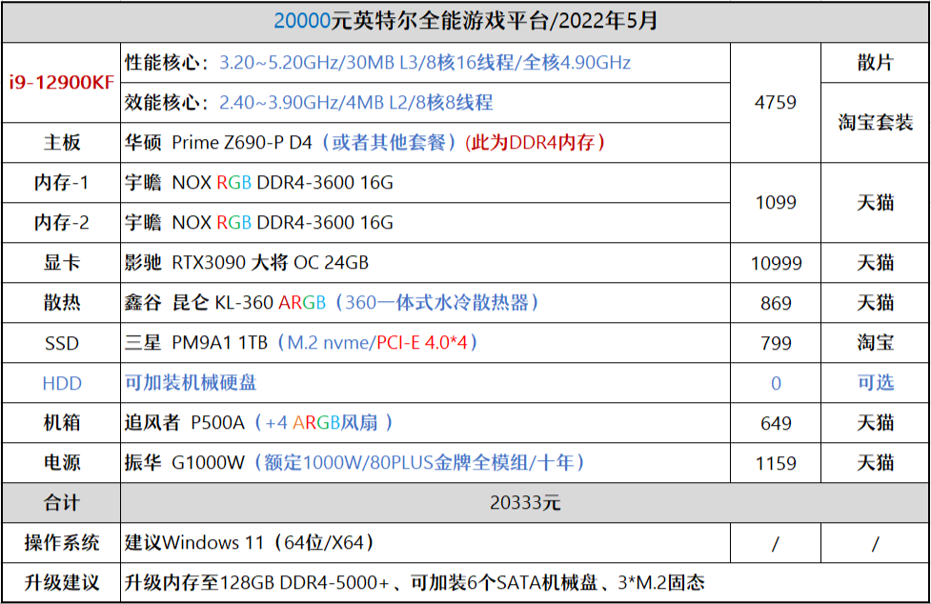Click '天猫' in the 显卡 row
931x604 pixels.
[x=875, y=263]
